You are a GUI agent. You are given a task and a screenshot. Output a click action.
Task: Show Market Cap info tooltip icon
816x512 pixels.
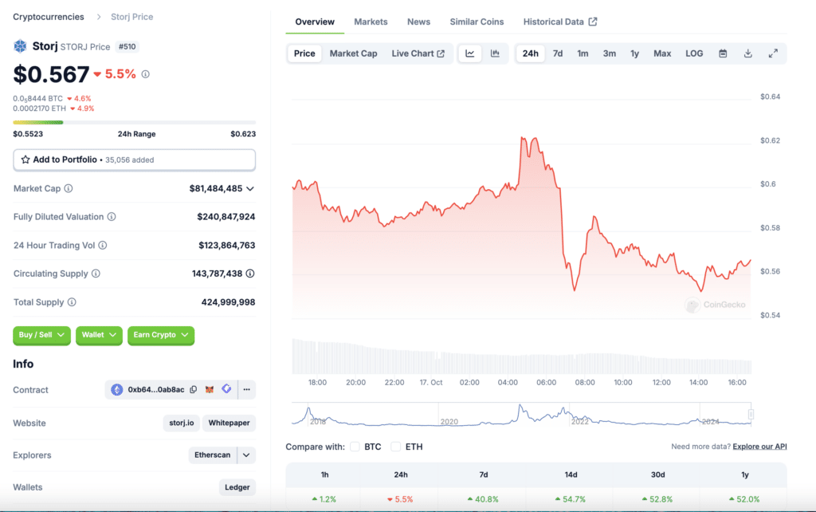[69, 188]
